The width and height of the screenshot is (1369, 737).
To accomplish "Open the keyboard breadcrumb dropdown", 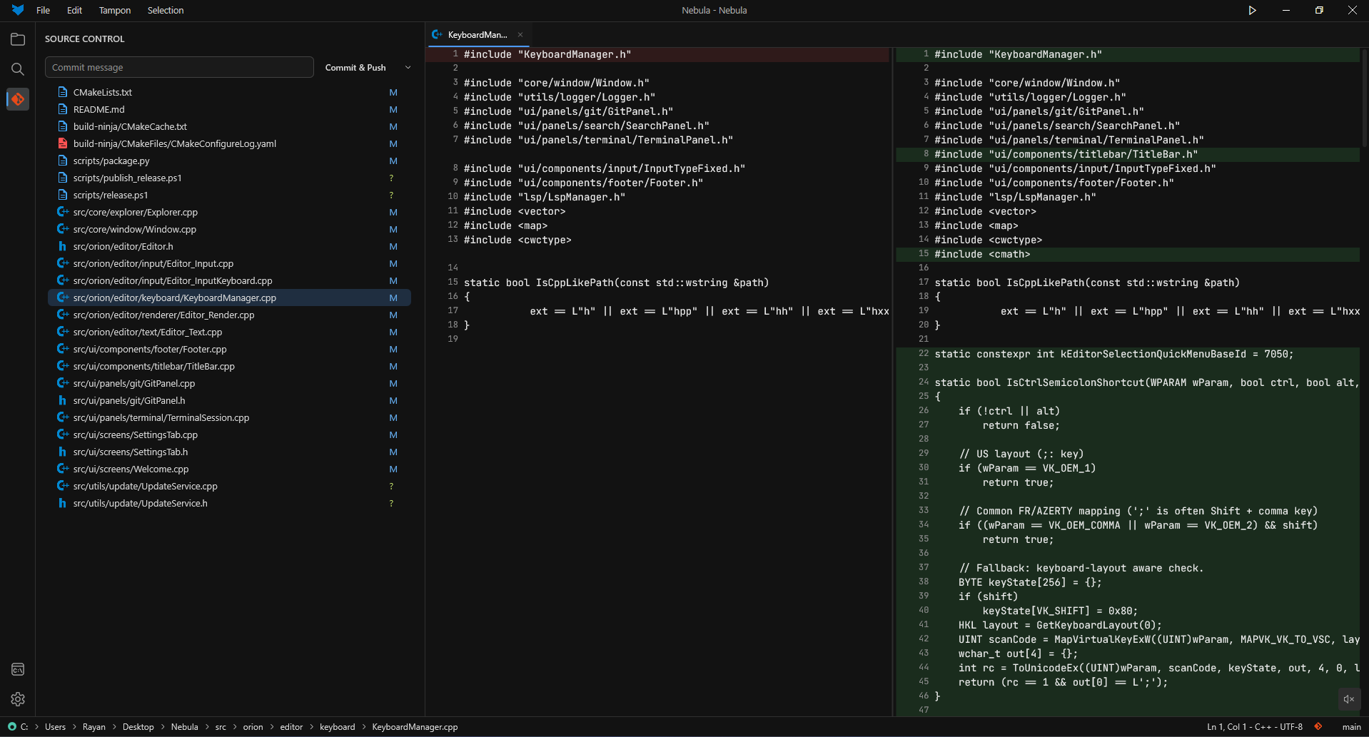I will pyautogui.click(x=337, y=726).
